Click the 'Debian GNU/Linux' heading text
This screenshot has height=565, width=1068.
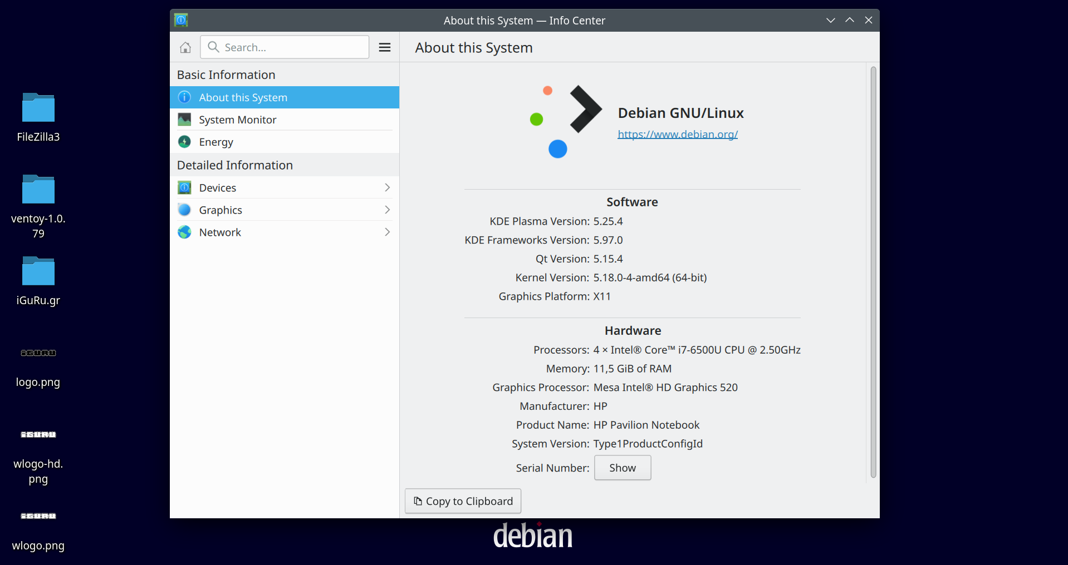680,113
